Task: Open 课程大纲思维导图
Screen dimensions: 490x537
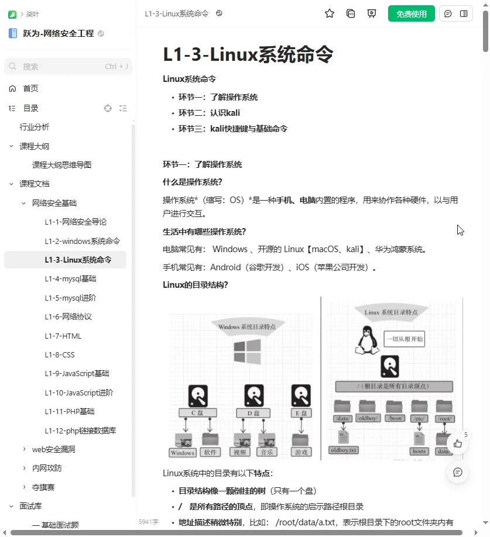Action: click(61, 165)
